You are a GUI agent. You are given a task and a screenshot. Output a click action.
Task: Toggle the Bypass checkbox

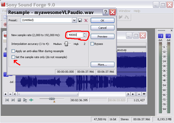coord(92,44)
